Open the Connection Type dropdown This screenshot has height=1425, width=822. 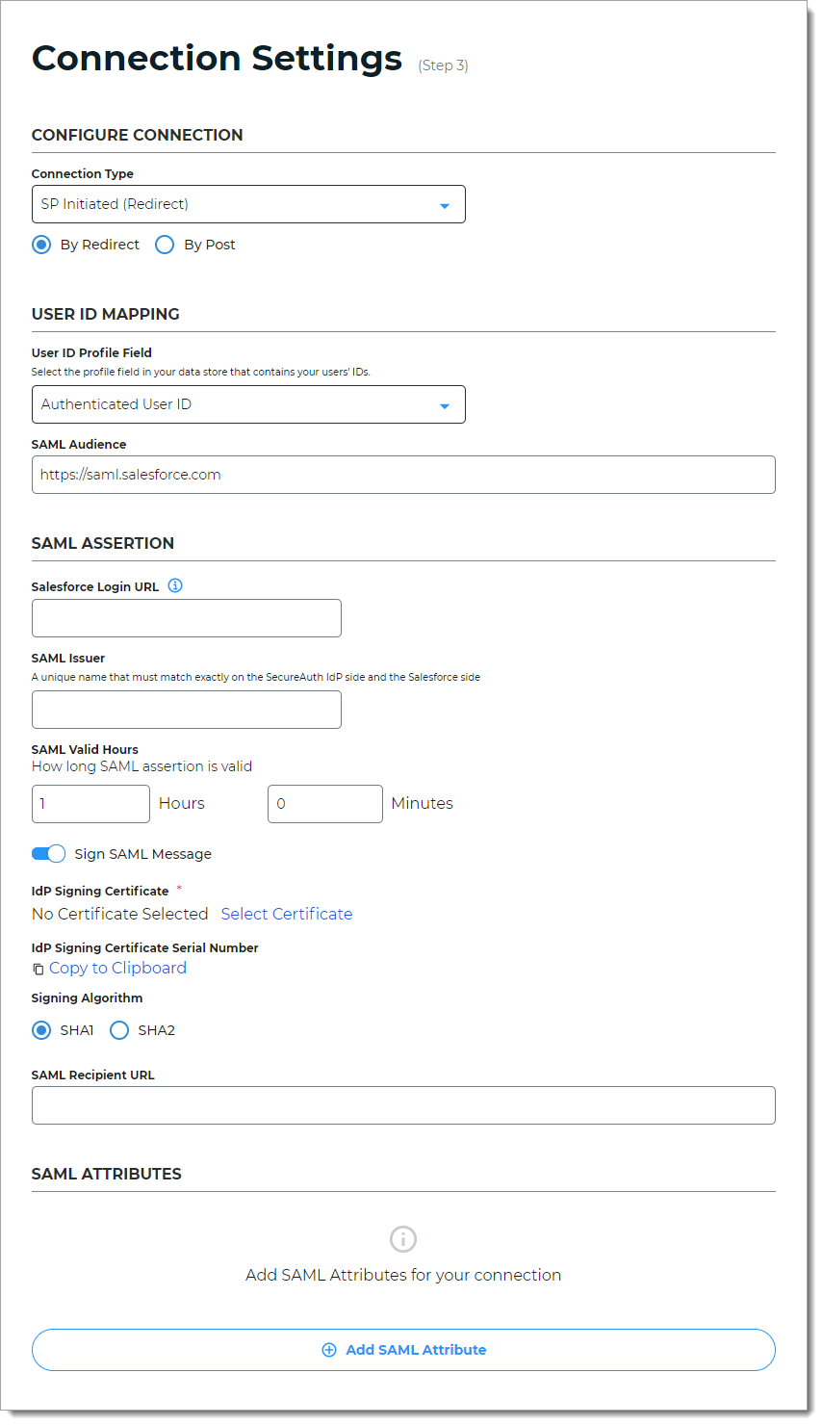(248, 204)
